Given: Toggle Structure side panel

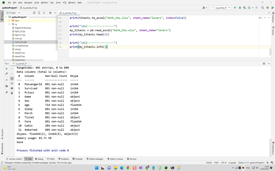Looking at the screenshot, I should point(2,134).
